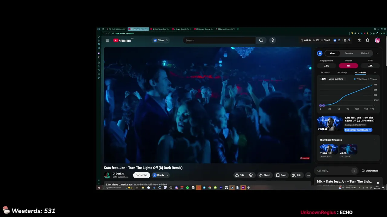Go to YouTube Premium home logo
This screenshot has height=217, width=387.
click(x=122, y=40)
